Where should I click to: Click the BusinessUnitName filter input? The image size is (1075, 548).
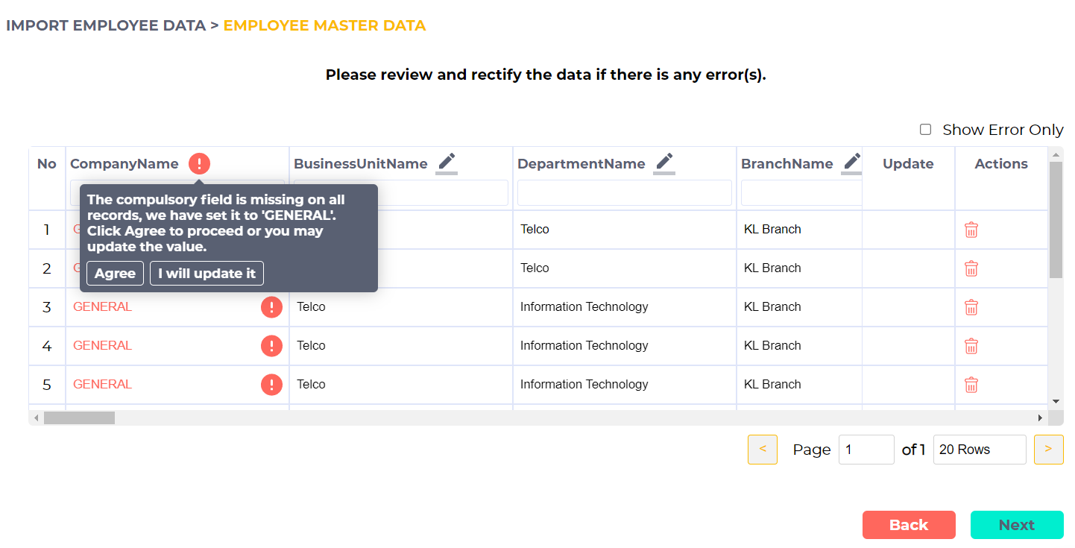point(443,193)
